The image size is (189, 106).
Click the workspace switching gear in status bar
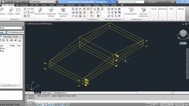pos(176,105)
